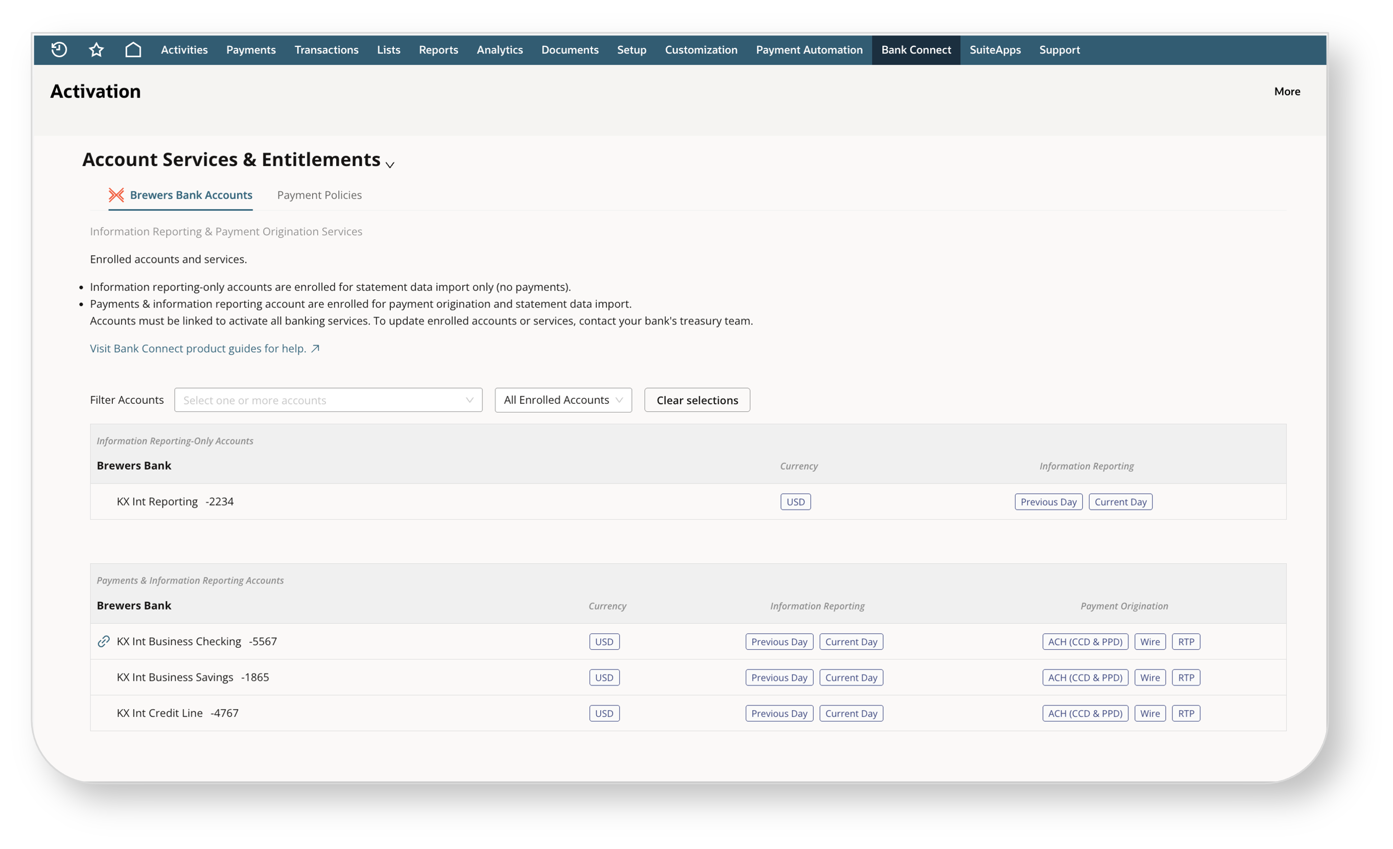Open the recent records history icon

pos(59,50)
